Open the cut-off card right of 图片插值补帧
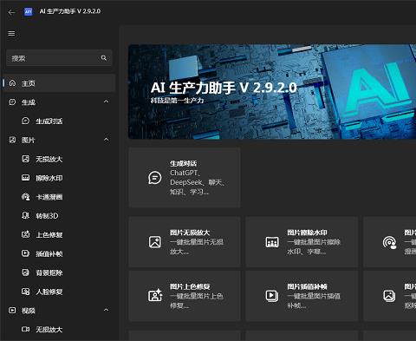Screen dimensions: 416x341 pos(390,296)
